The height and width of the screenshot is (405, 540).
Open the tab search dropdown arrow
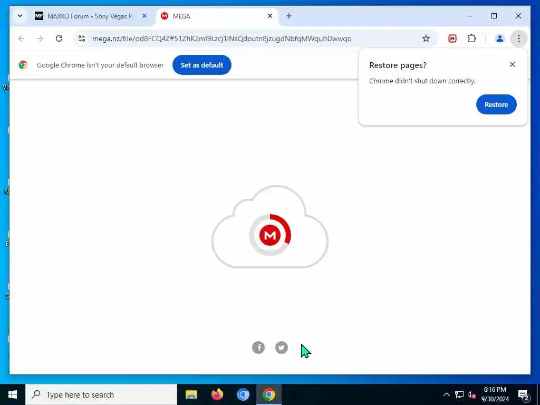click(20, 16)
